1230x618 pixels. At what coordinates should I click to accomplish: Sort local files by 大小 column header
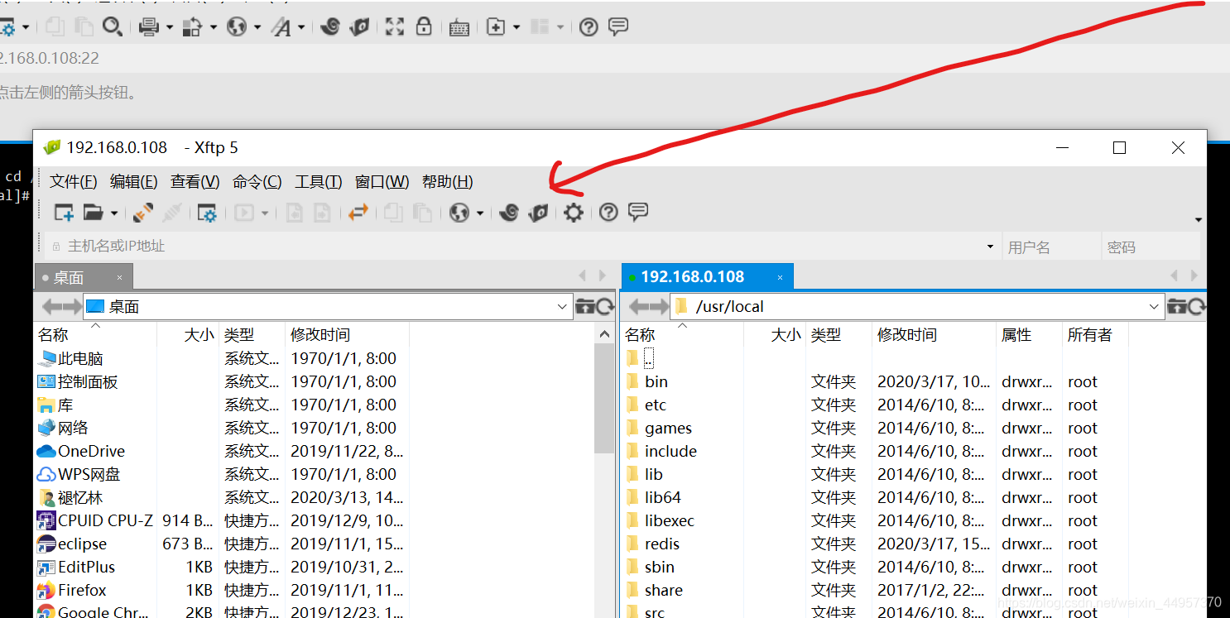[x=186, y=335]
